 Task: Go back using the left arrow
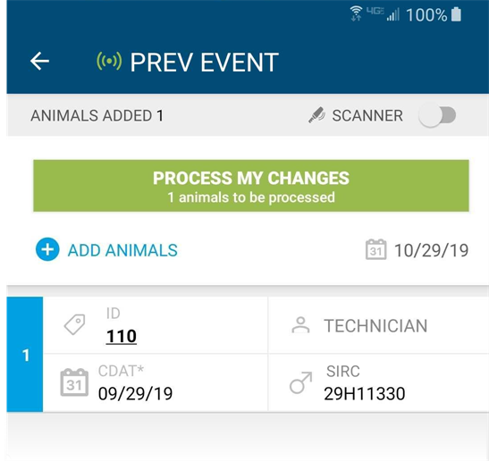(x=39, y=61)
